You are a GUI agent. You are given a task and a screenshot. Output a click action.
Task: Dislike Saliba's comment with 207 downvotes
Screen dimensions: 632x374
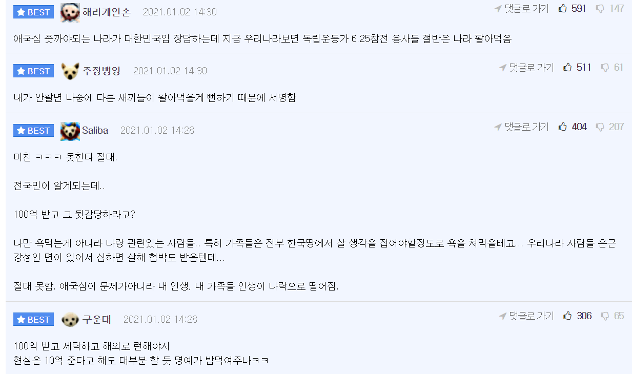coord(600,127)
